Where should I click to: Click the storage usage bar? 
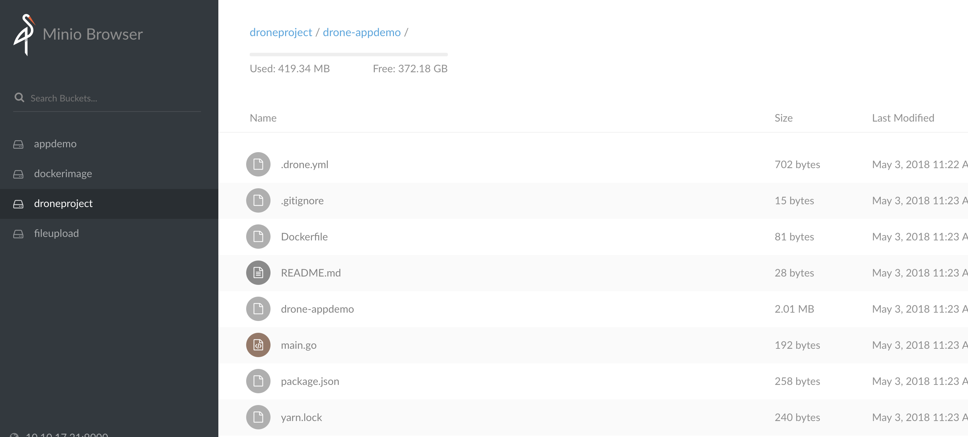[348, 55]
